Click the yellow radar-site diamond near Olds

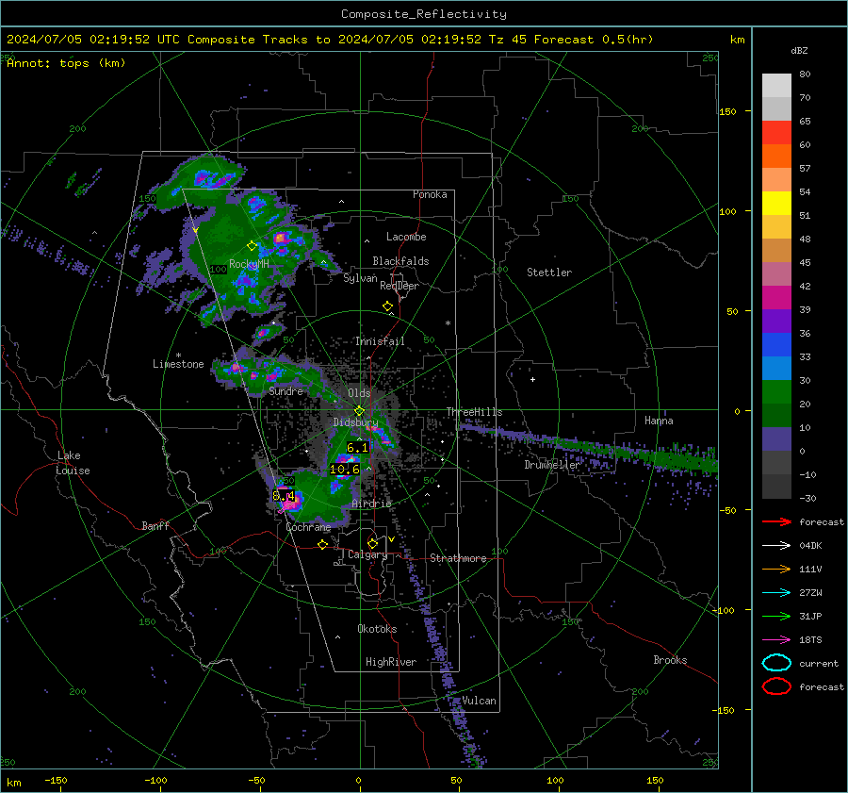point(359,411)
